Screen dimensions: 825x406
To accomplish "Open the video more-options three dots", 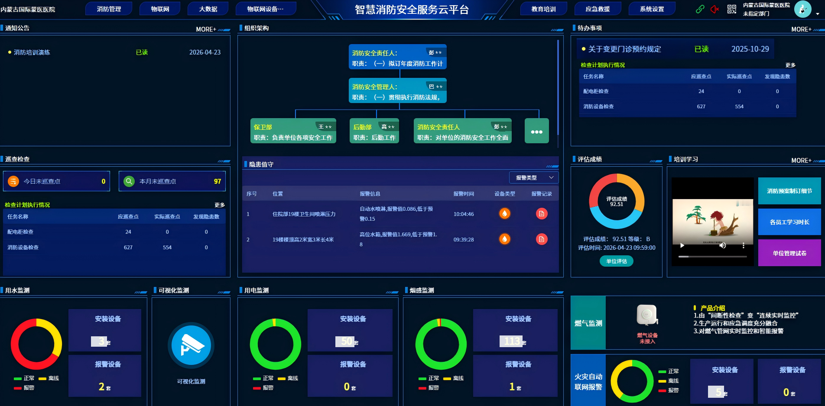I will 744,245.
